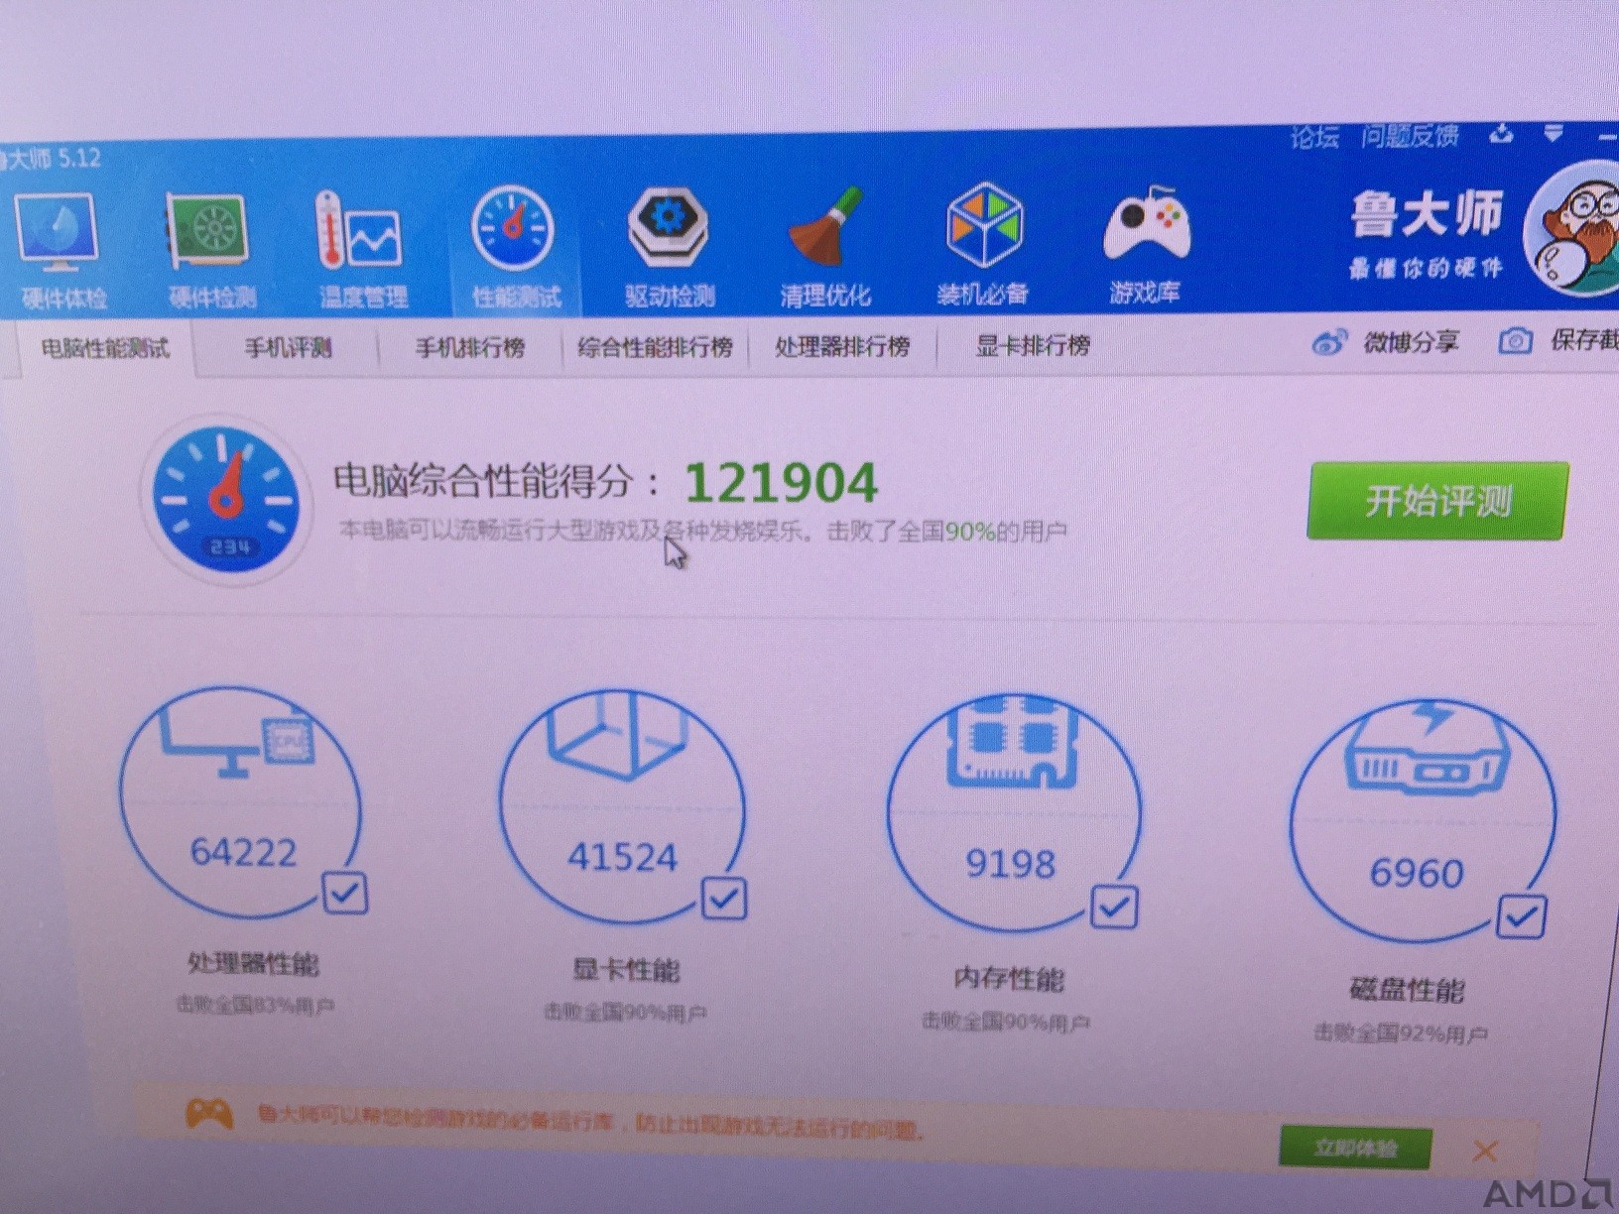Open the 论坛 forum link

click(x=1314, y=137)
